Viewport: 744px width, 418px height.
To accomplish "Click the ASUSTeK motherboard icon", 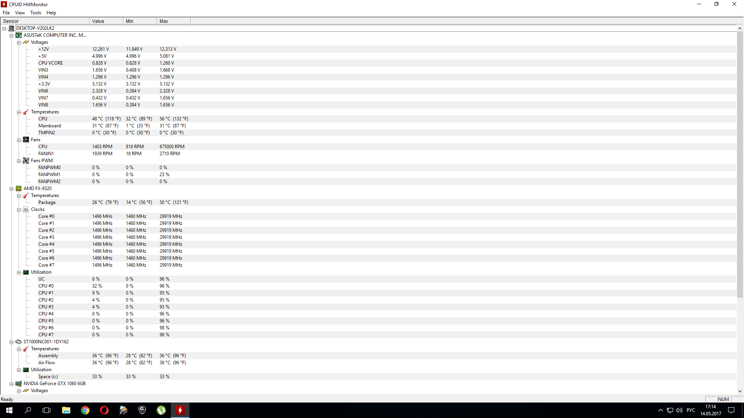I will tap(19, 35).
